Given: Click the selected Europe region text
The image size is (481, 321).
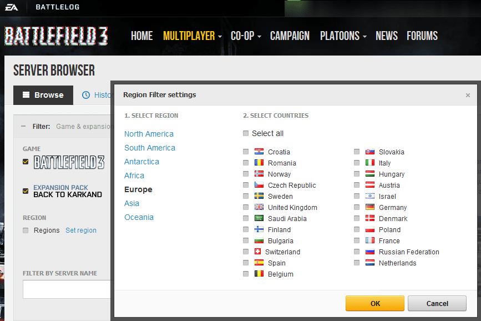Looking at the screenshot, I should [138, 189].
